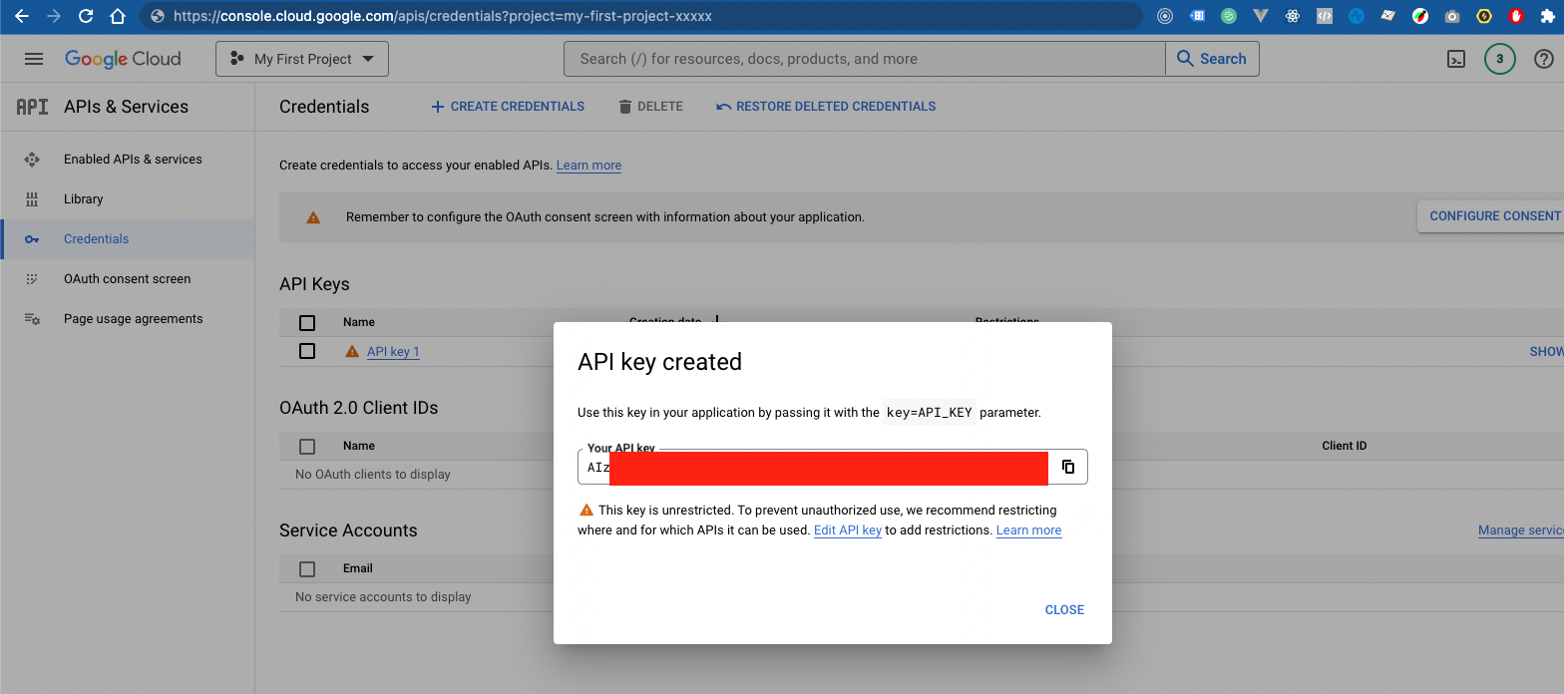
Task: Click RESTORE DELETED CREDENTIALS
Action: click(826, 107)
